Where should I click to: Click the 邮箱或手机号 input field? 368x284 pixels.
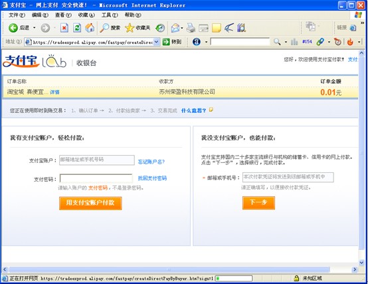pyautogui.click(x=288, y=177)
